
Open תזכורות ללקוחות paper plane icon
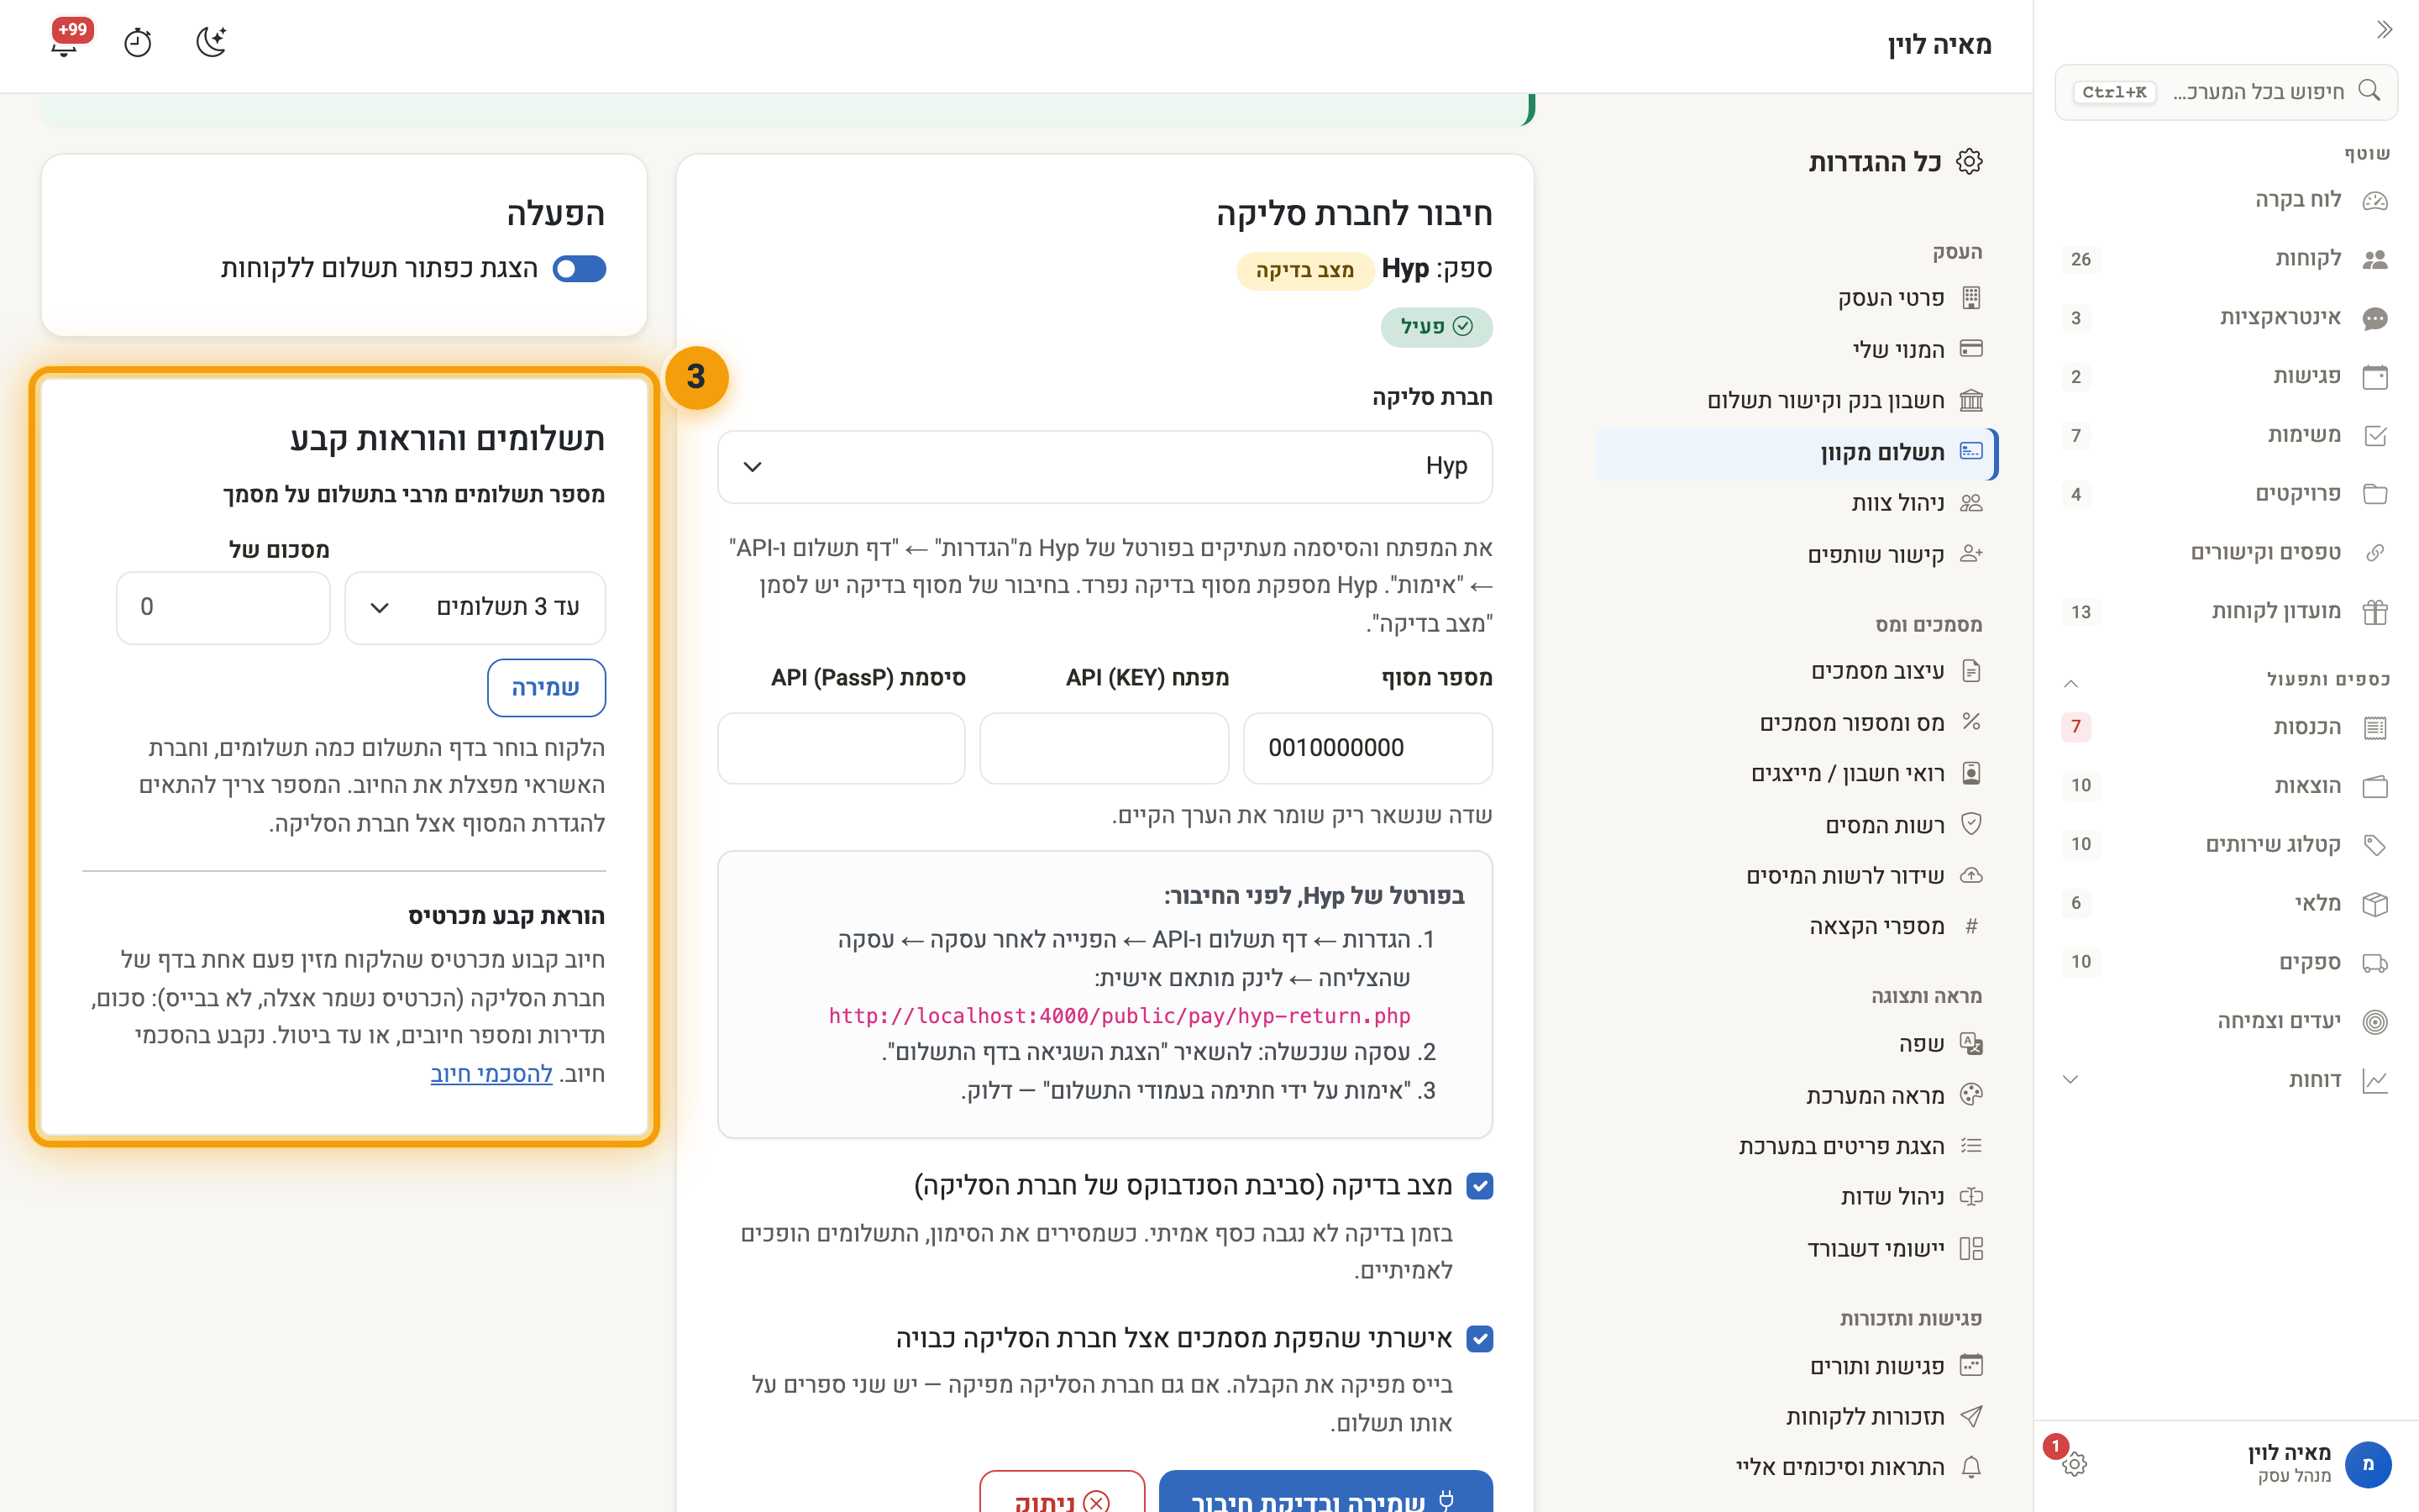pos(1970,1416)
